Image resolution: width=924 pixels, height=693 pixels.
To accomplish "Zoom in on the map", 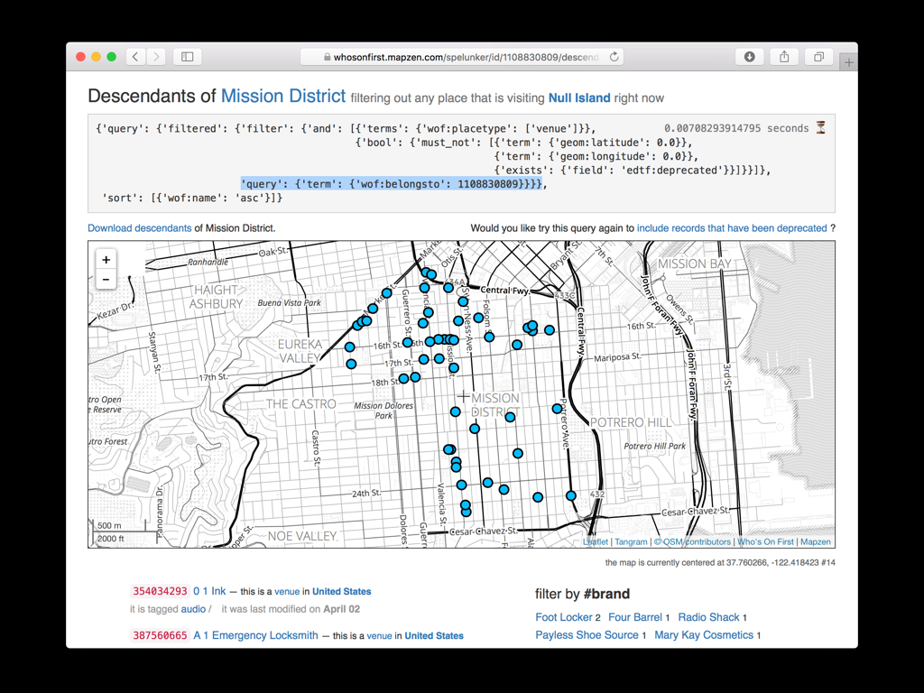I will 106,260.
